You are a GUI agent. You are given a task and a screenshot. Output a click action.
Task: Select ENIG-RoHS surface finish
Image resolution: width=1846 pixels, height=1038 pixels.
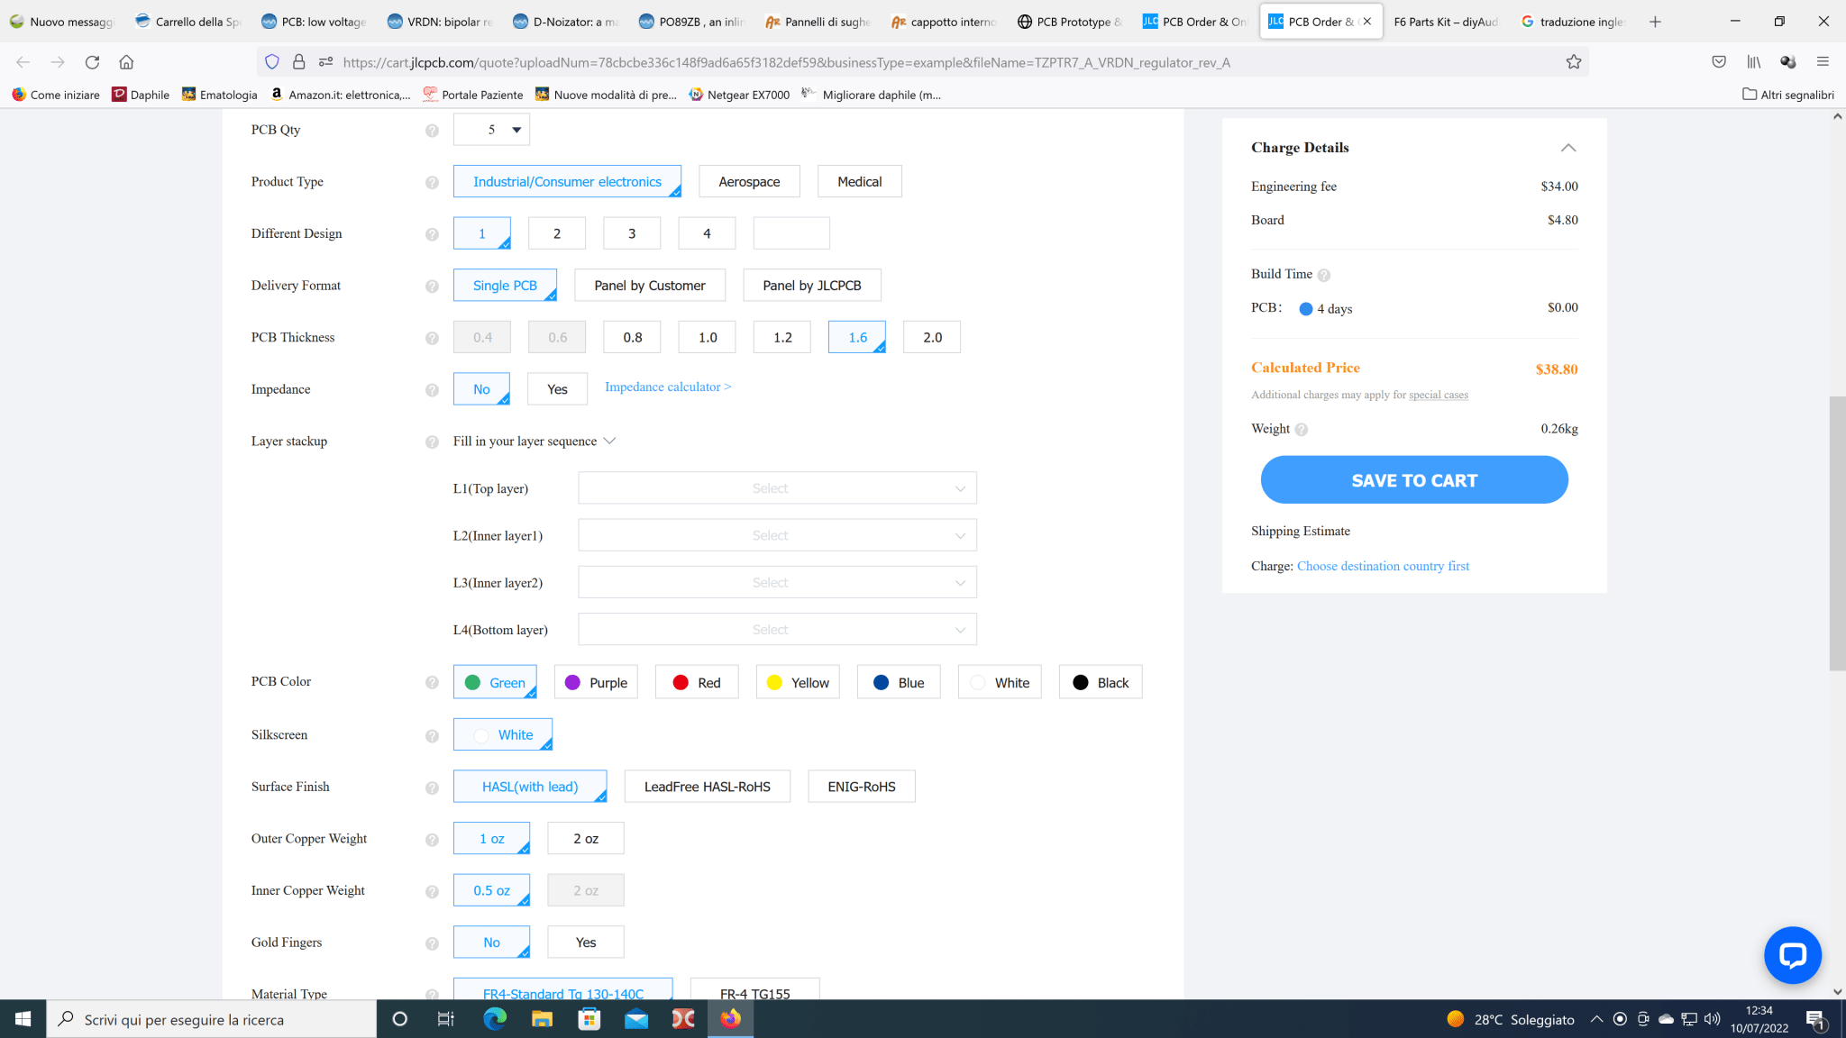[861, 788]
